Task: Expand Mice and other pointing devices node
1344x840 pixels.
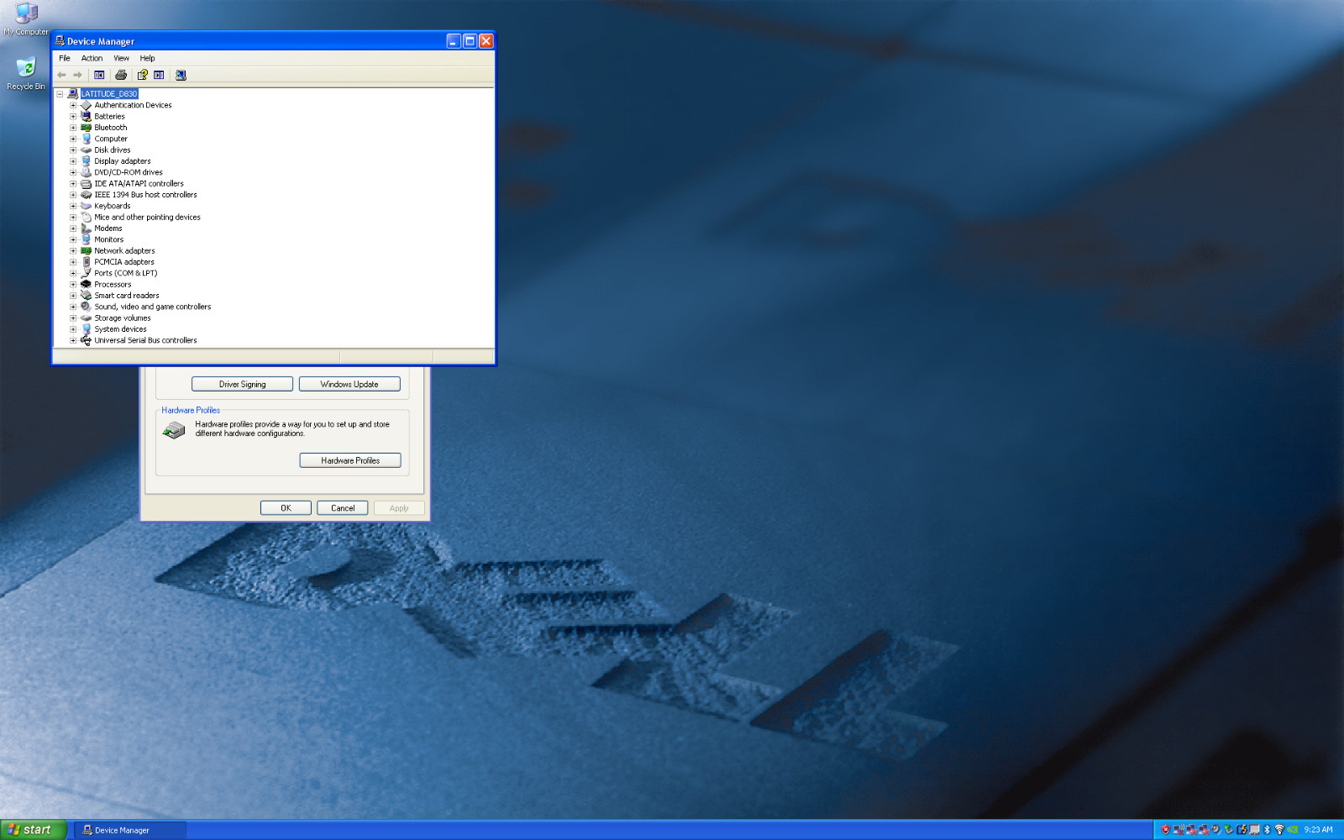Action: click(x=73, y=217)
